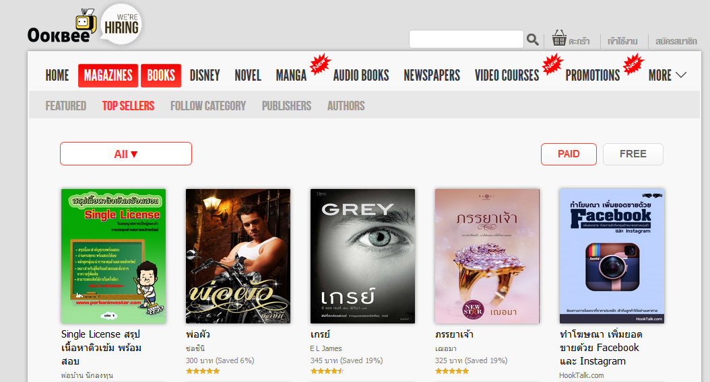
Task: Click the เกรย์ title link
Action: 320,334
